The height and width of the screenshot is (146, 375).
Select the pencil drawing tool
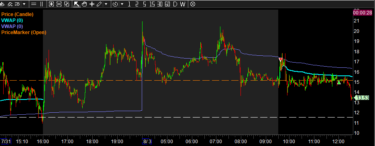tap(99, 4)
